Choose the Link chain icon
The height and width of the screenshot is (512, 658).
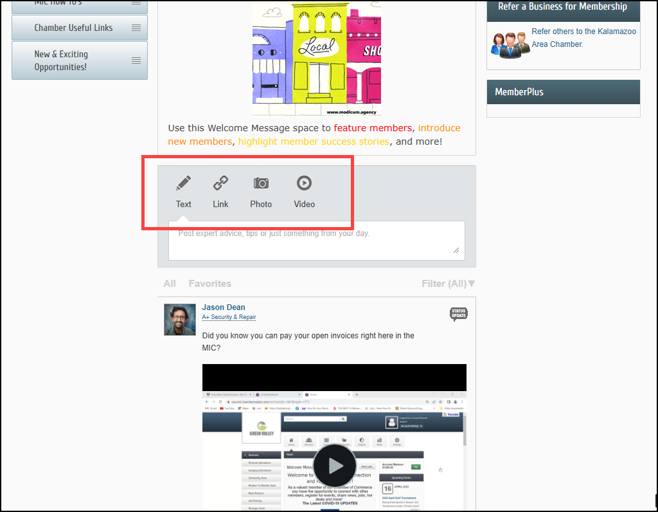pyautogui.click(x=220, y=183)
